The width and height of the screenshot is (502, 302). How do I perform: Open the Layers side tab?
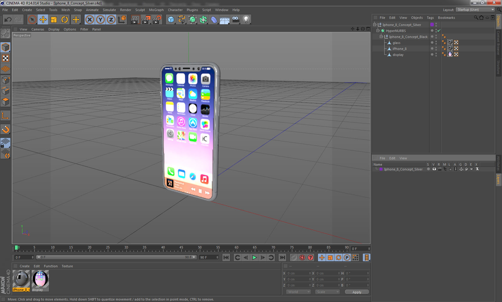click(x=498, y=179)
